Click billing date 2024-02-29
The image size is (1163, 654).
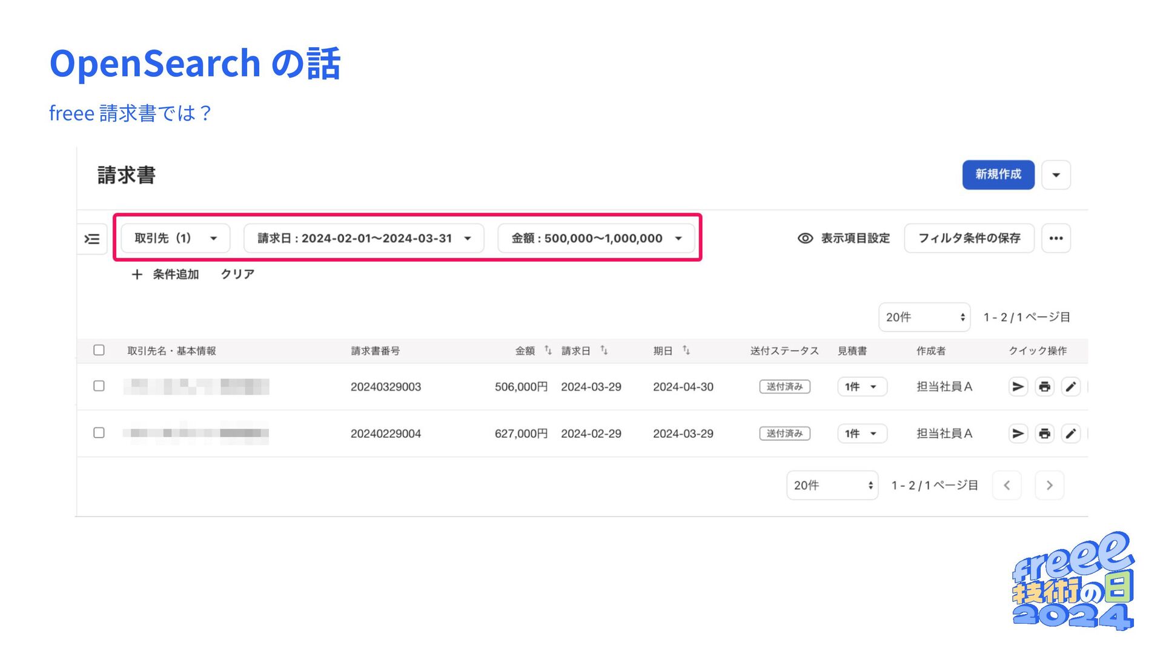point(591,434)
